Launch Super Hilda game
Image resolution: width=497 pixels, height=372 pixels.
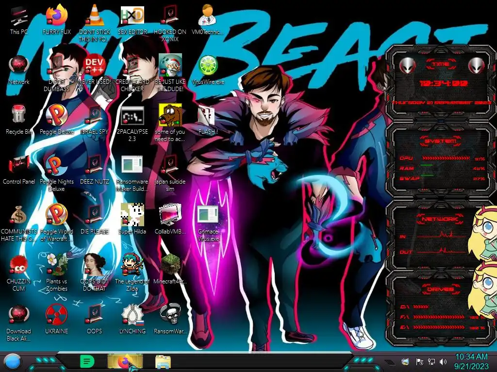[x=132, y=219]
